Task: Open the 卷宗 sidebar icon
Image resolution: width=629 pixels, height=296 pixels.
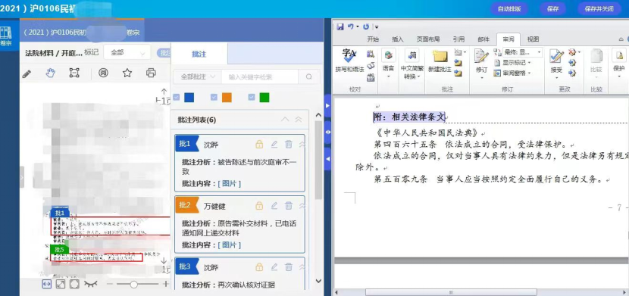Action: 5,36
